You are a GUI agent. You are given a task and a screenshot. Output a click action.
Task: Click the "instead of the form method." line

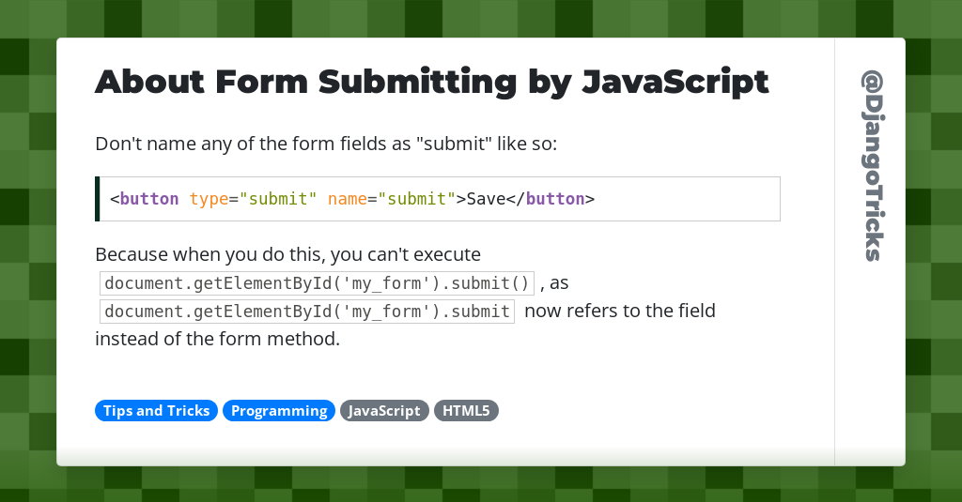point(217,339)
